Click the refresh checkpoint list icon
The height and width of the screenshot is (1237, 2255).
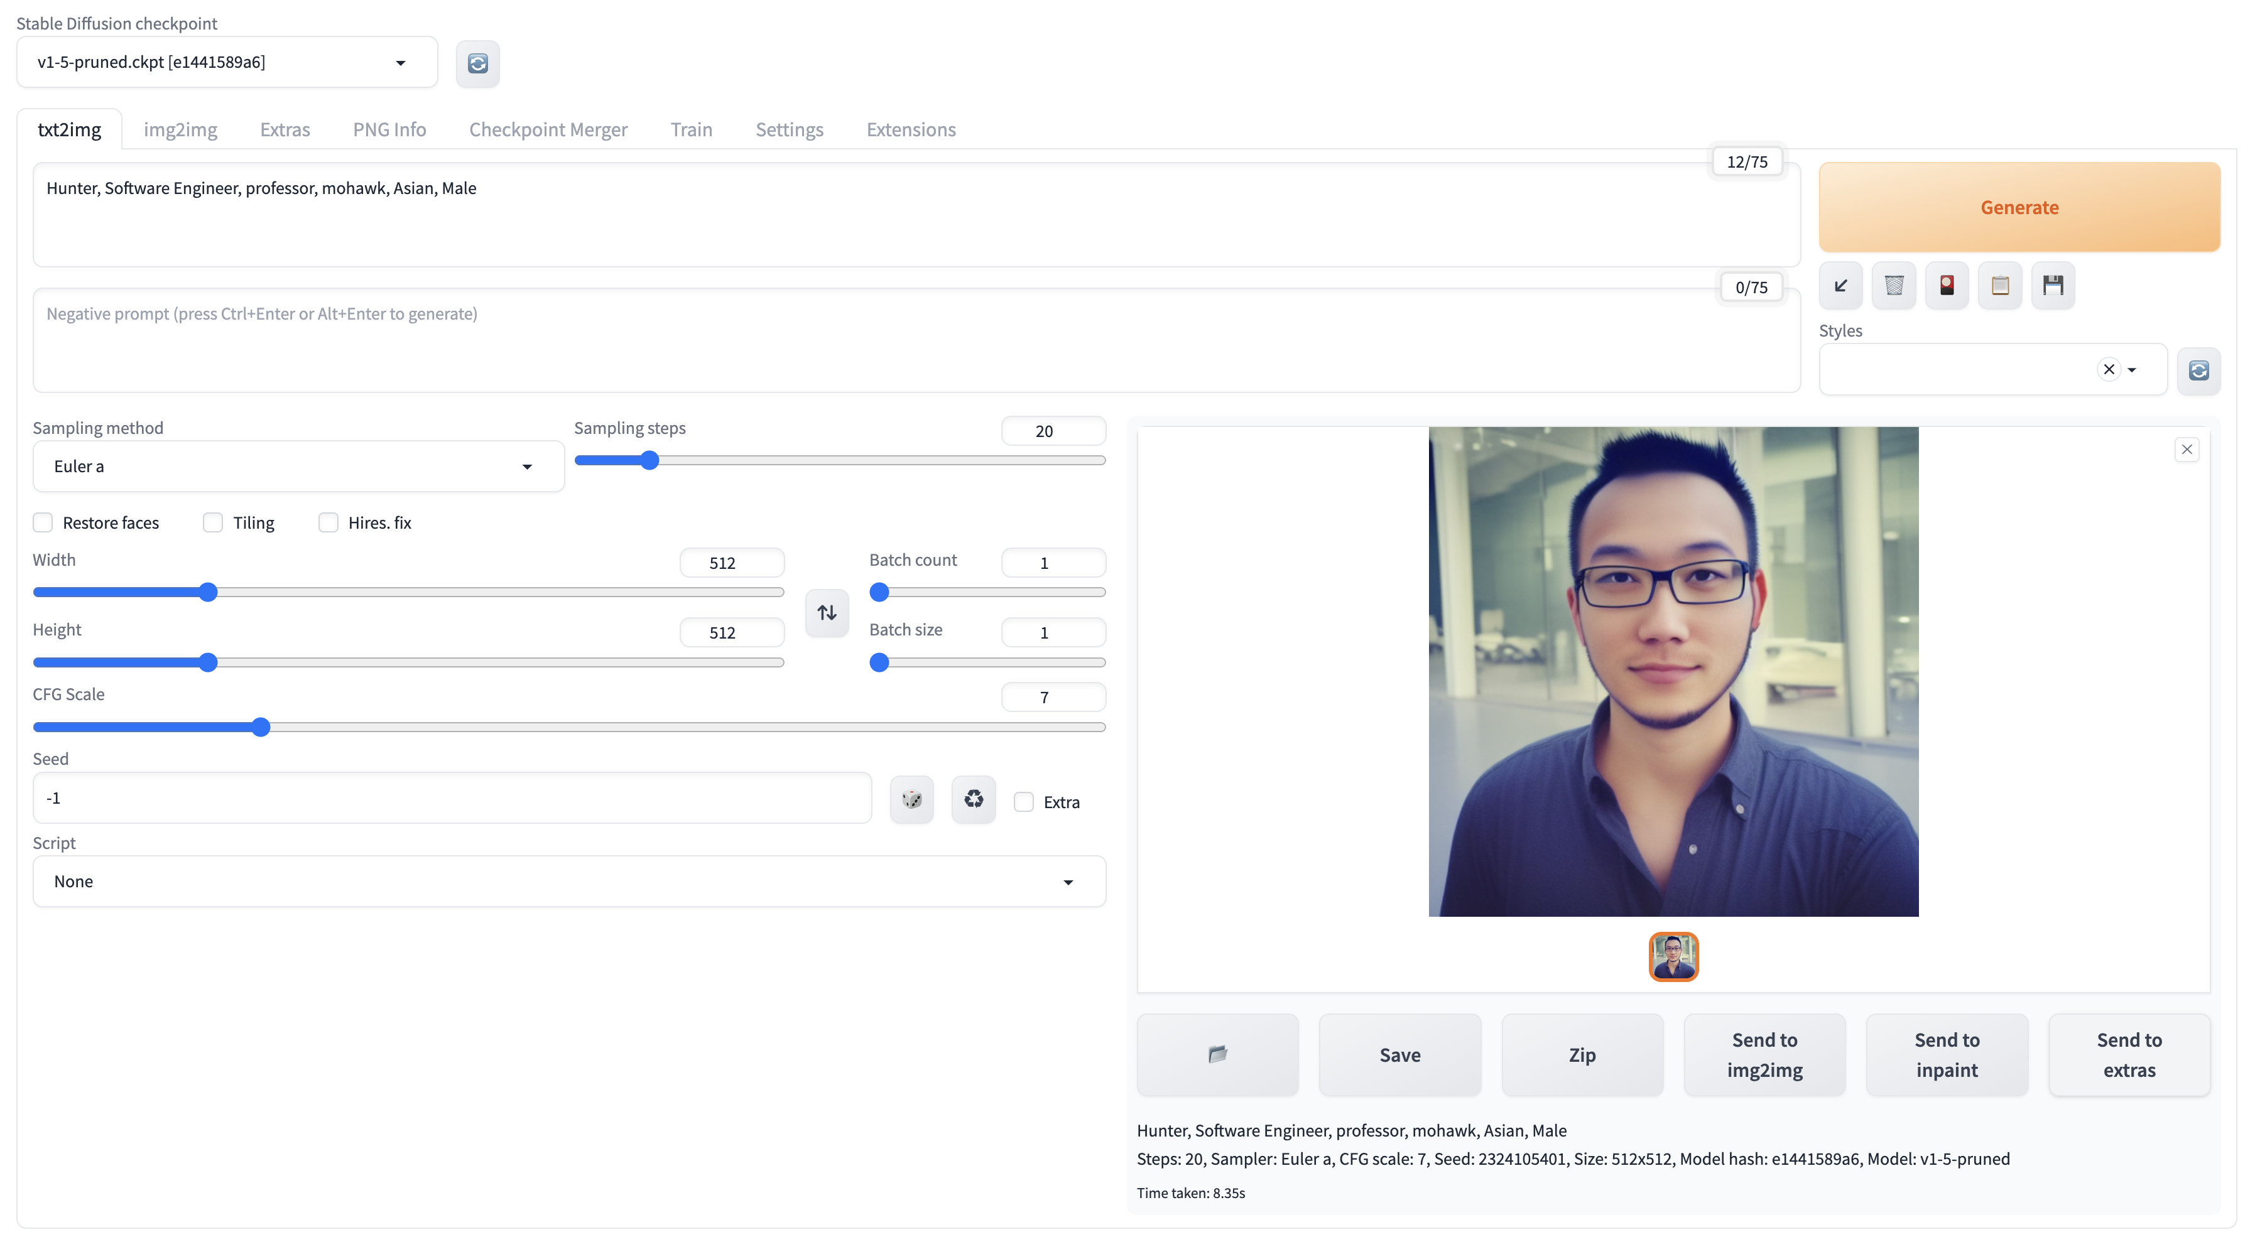[477, 63]
